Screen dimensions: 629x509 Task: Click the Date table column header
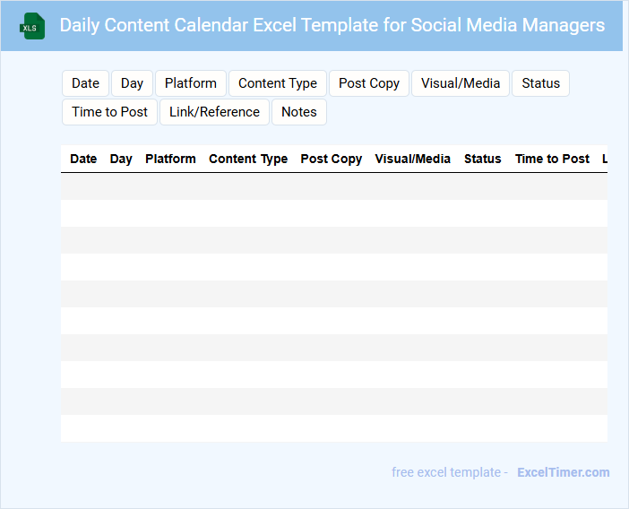pyautogui.click(x=83, y=159)
